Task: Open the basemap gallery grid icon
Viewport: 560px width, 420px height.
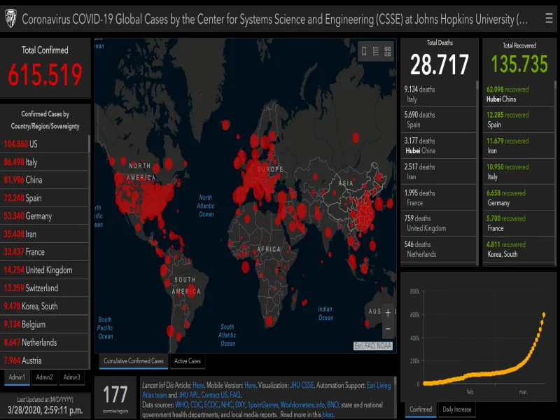Action: click(x=388, y=51)
